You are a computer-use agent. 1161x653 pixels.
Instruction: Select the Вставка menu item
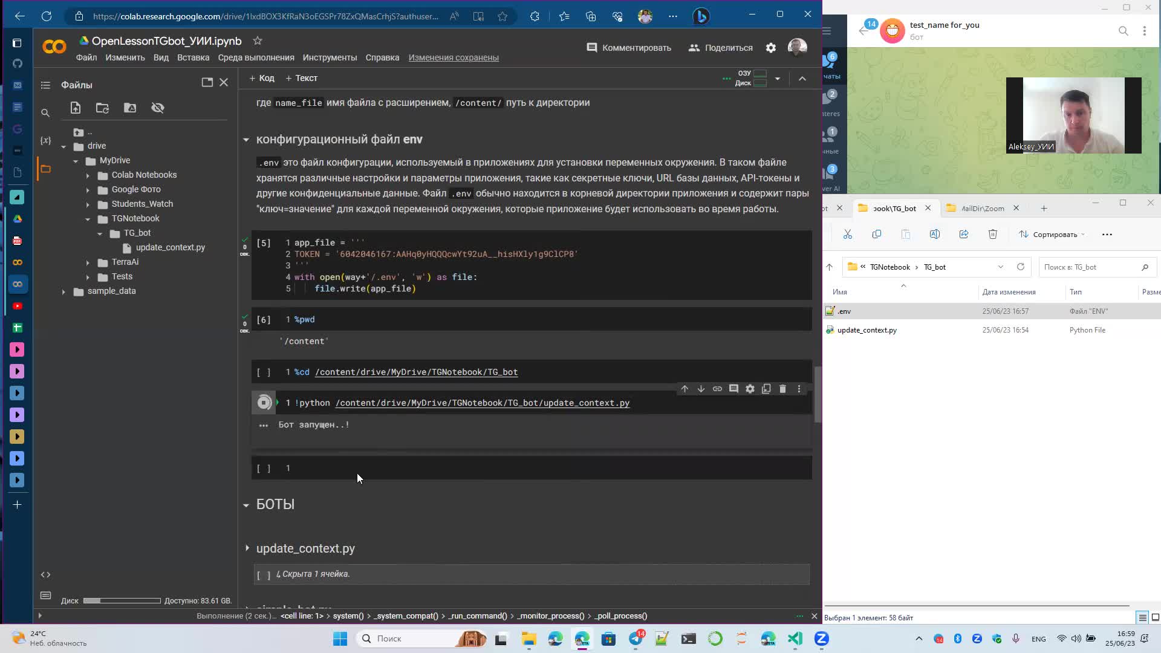[x=193, y=57]
